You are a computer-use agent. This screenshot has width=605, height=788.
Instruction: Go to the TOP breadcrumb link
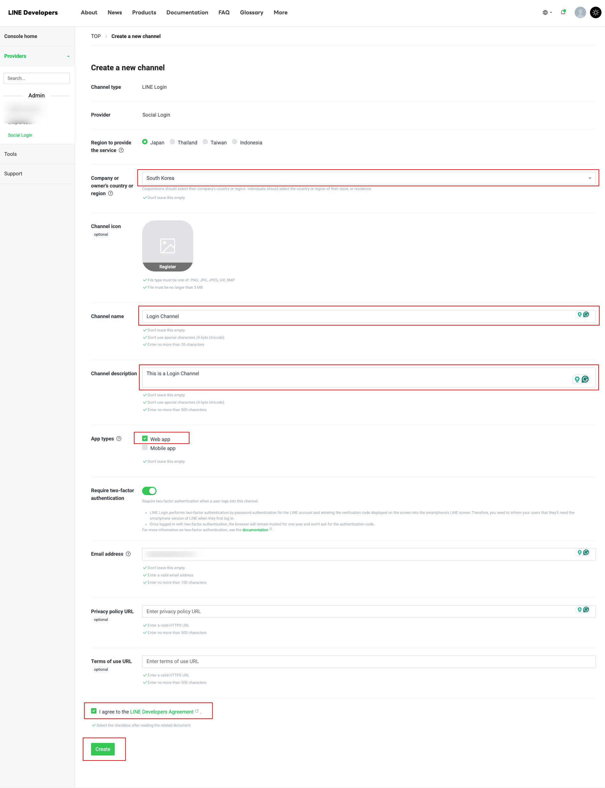pos(96,36)
